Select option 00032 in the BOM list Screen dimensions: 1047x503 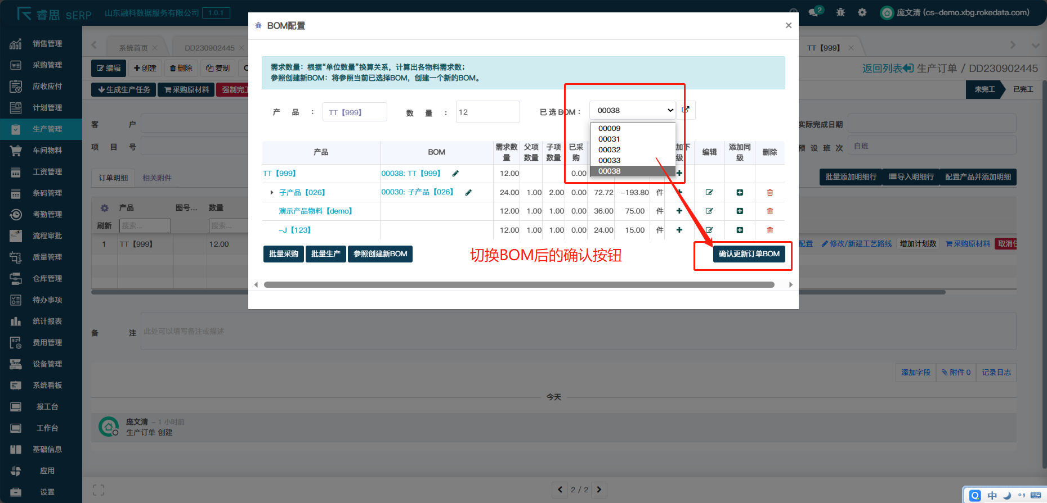610,150
